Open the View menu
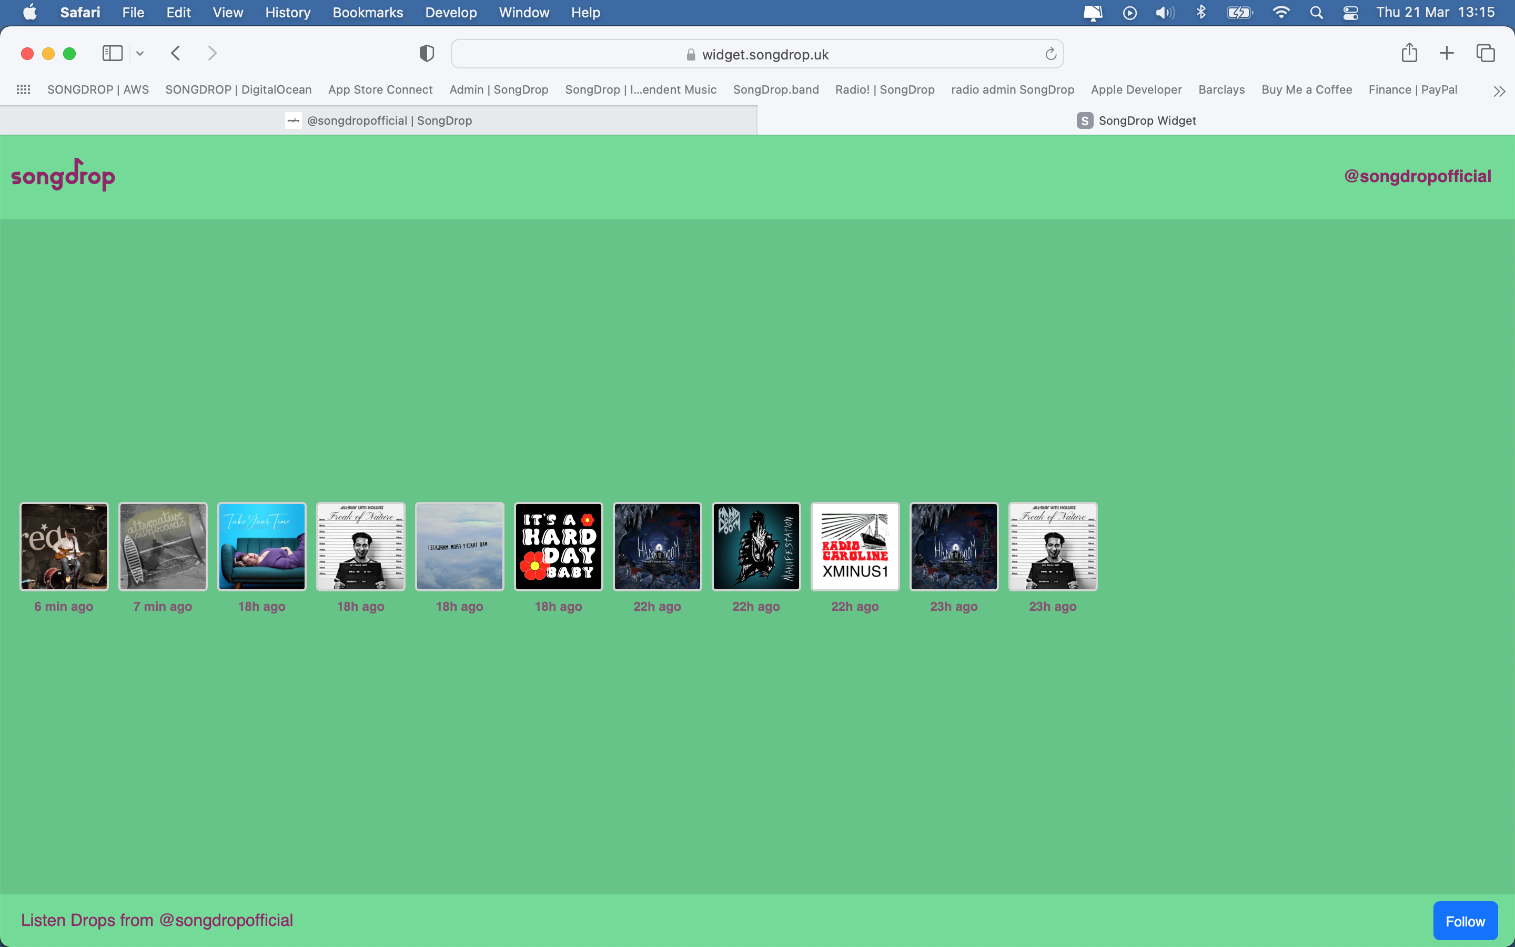The width and height of the screenshot is (1515, 947). pos(228,13)
